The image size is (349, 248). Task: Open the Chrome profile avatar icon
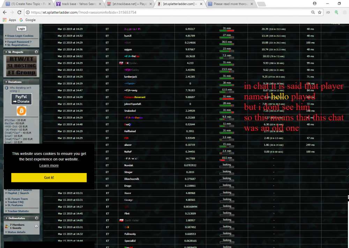314,3
